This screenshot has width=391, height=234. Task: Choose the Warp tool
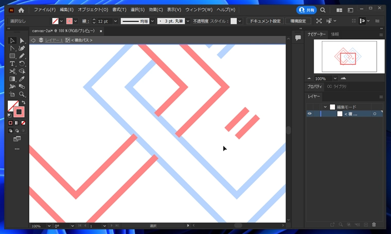click(12, 87)
